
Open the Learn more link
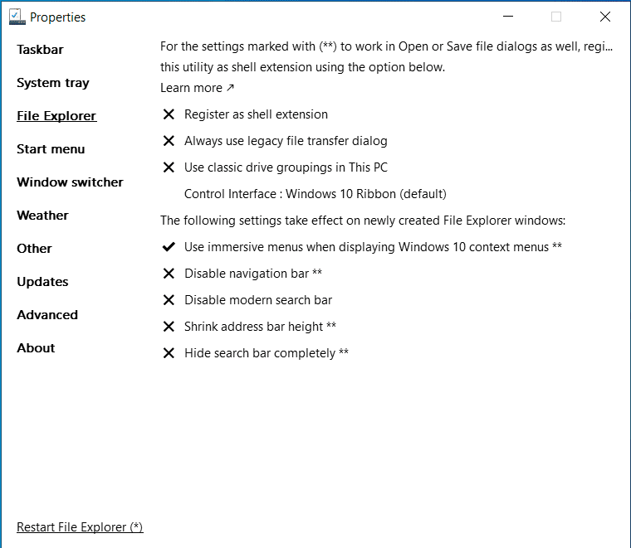tap(197, 88)
